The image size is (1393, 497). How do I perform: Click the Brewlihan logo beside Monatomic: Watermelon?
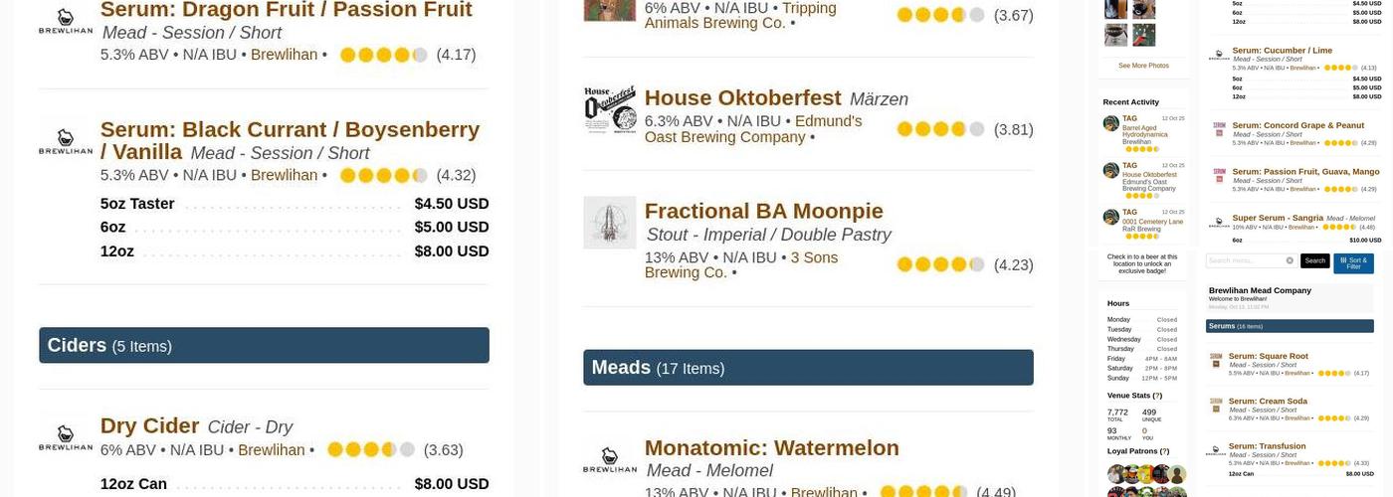(x=609, y=459)
